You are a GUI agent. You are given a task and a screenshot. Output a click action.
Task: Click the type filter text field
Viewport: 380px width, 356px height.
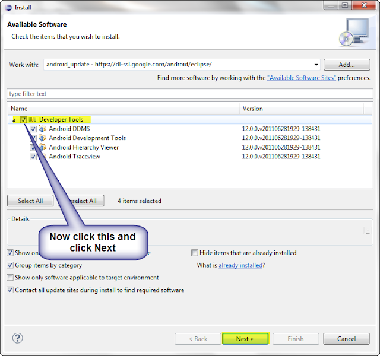(x=190, y=94)
